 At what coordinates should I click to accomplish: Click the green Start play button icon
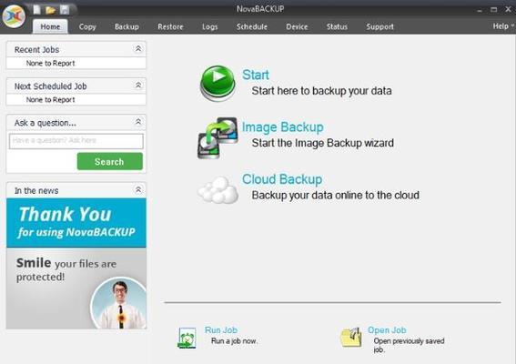[x=218, y=83]
